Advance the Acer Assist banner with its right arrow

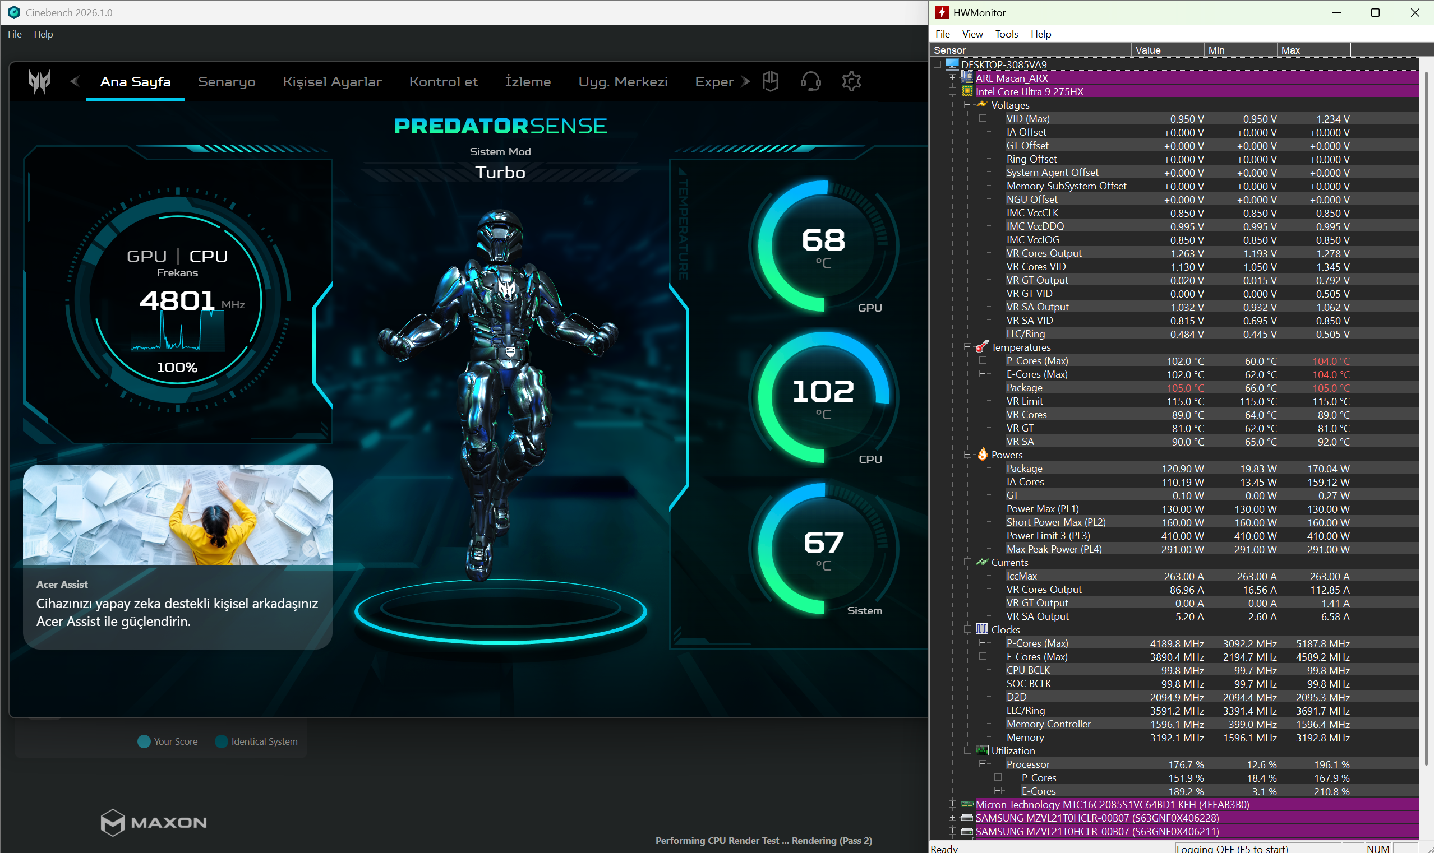(x=310, y=548)
